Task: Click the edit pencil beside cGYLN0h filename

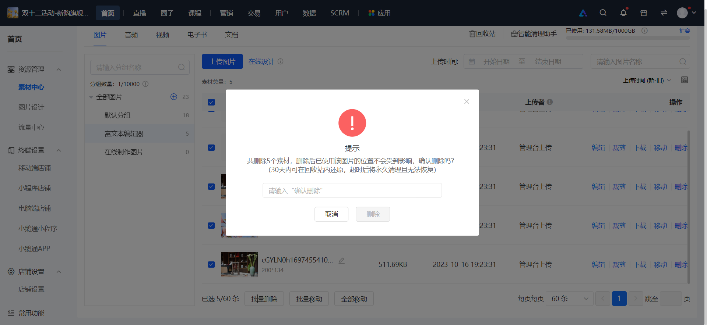Action: tap(342, 260)
